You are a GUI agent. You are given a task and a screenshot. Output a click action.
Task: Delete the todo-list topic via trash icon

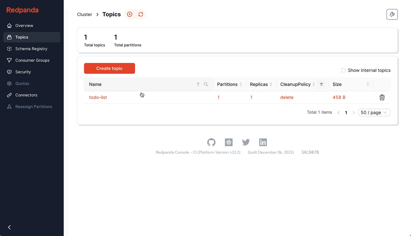pos(382,97)
